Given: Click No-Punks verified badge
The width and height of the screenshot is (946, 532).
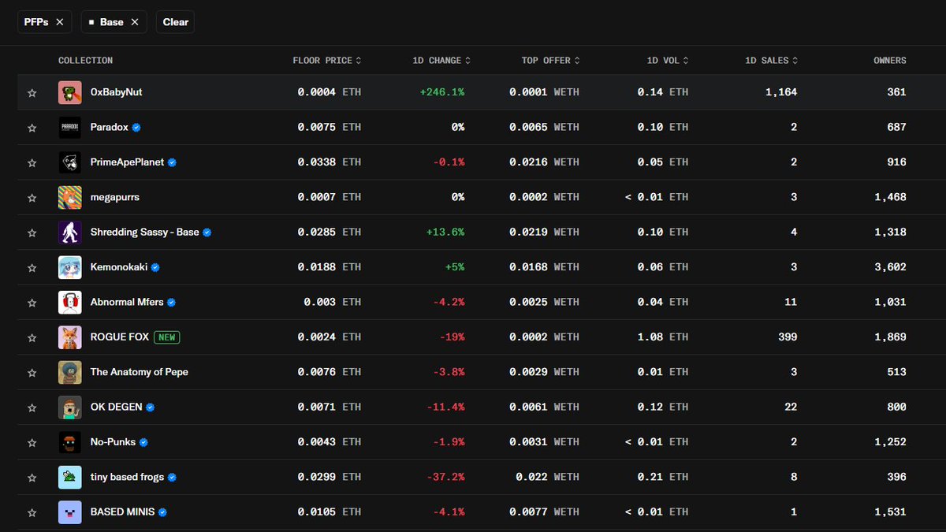Looking at the screenshot, I should (143, 442).
